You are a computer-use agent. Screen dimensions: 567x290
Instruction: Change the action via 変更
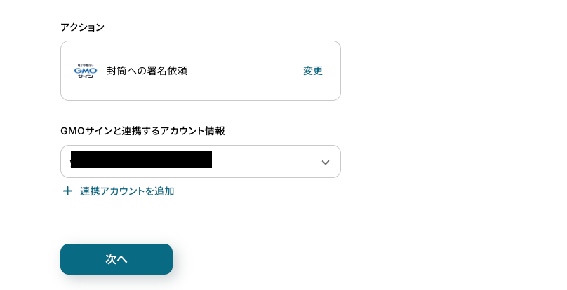coord(313,71)
